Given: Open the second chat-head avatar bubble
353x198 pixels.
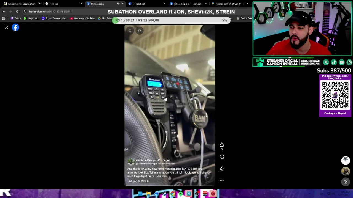Looking at the screenshot, I should 346,171.
